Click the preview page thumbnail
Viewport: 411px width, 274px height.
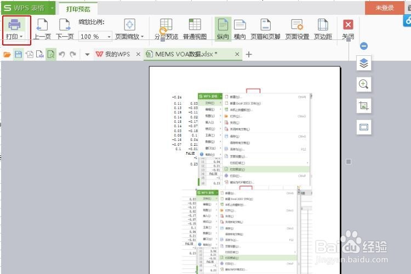[x=245, y=170]
